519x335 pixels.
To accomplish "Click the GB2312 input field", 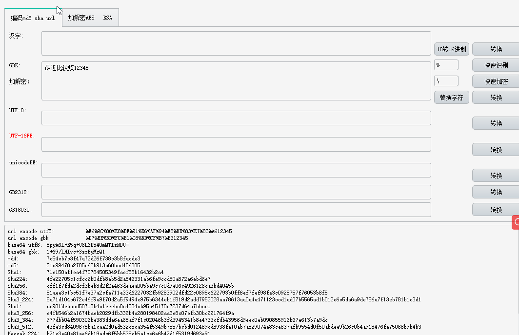I will click(236, 192).
